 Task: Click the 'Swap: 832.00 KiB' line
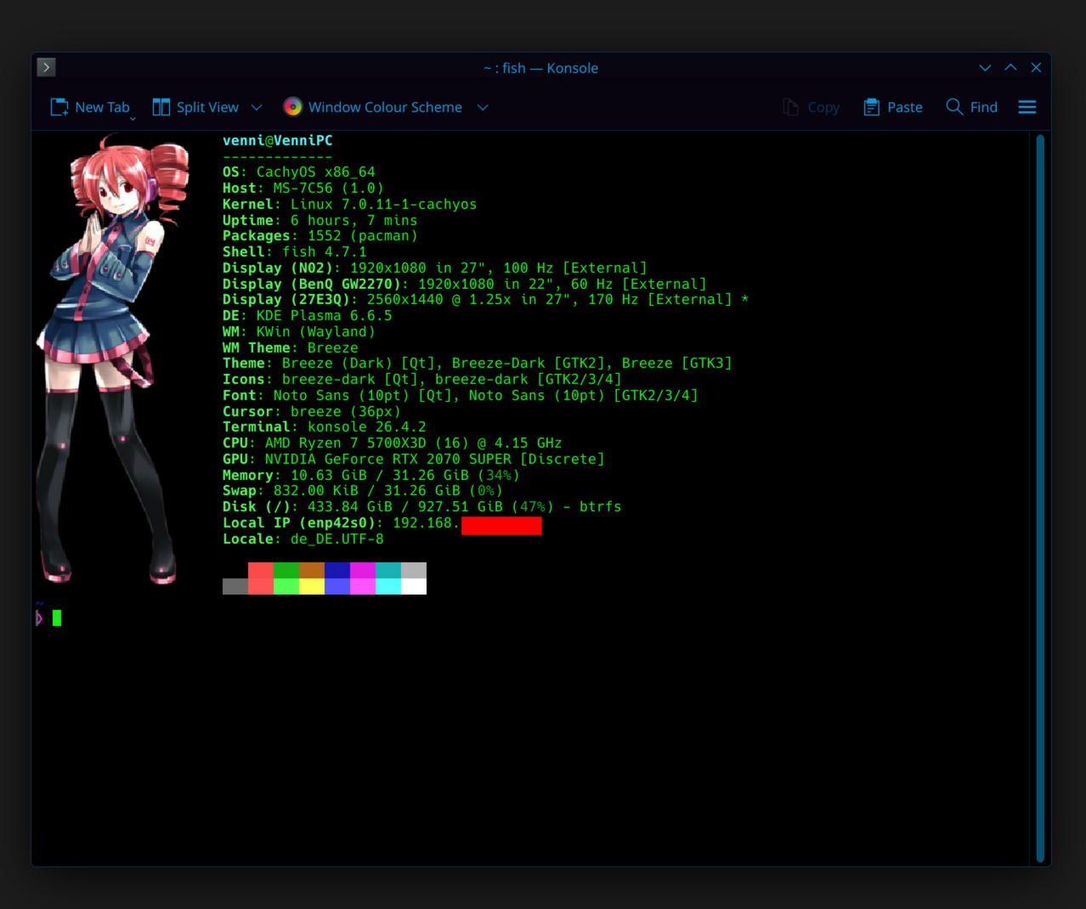(x=363, y=490)
